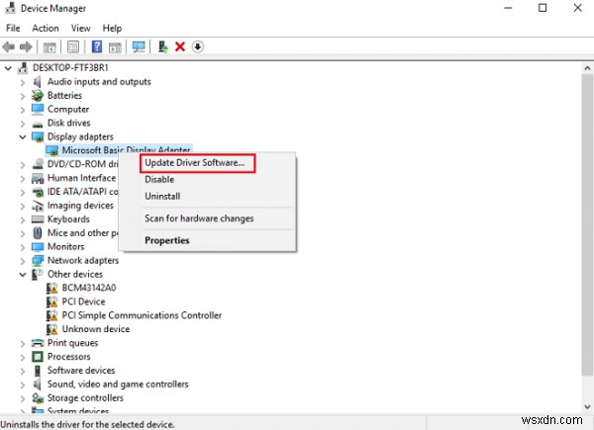This screenshot has height=430, width=594.
Task: Click the Print queues printer icon
Action: 38,343
